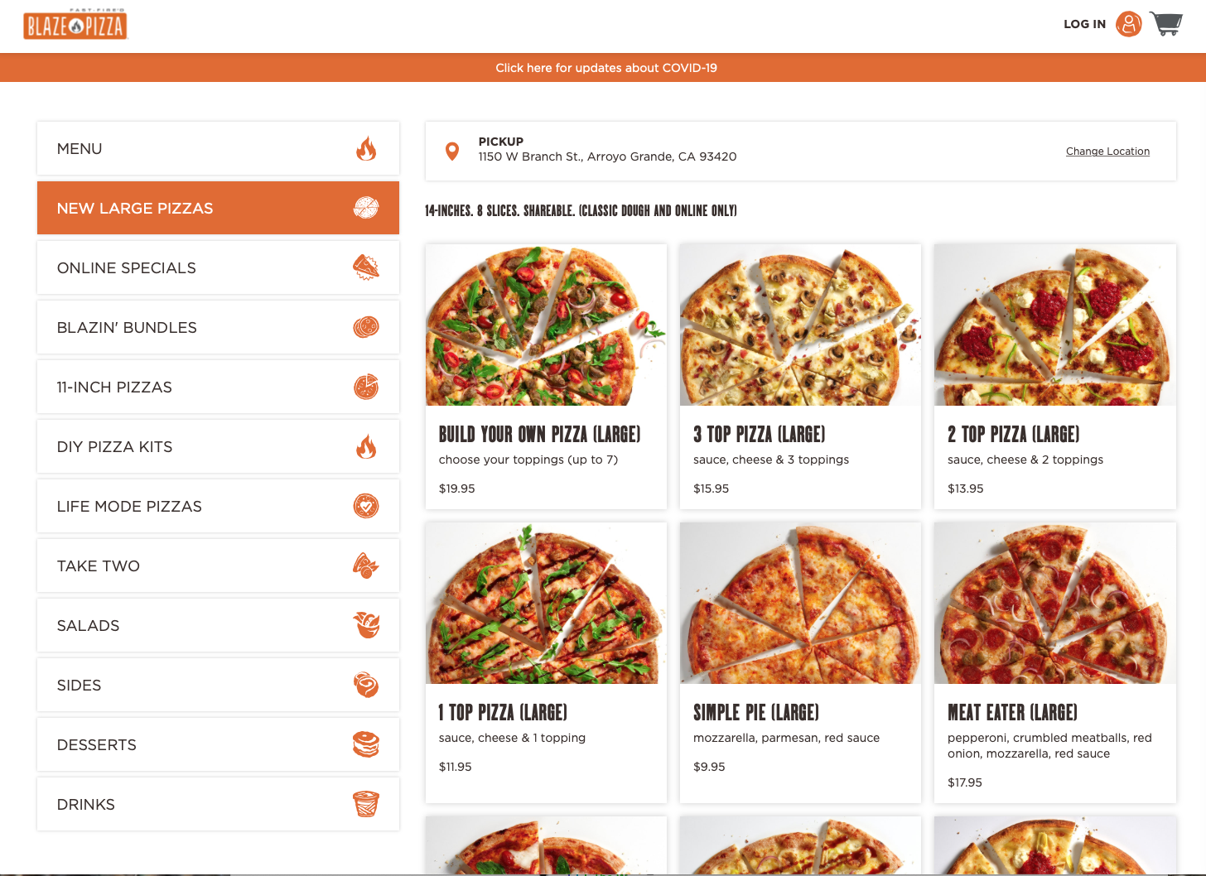
Task: Select the pizza icon beside NEW LARGE PIZZAS
Action: click(366, 208)
